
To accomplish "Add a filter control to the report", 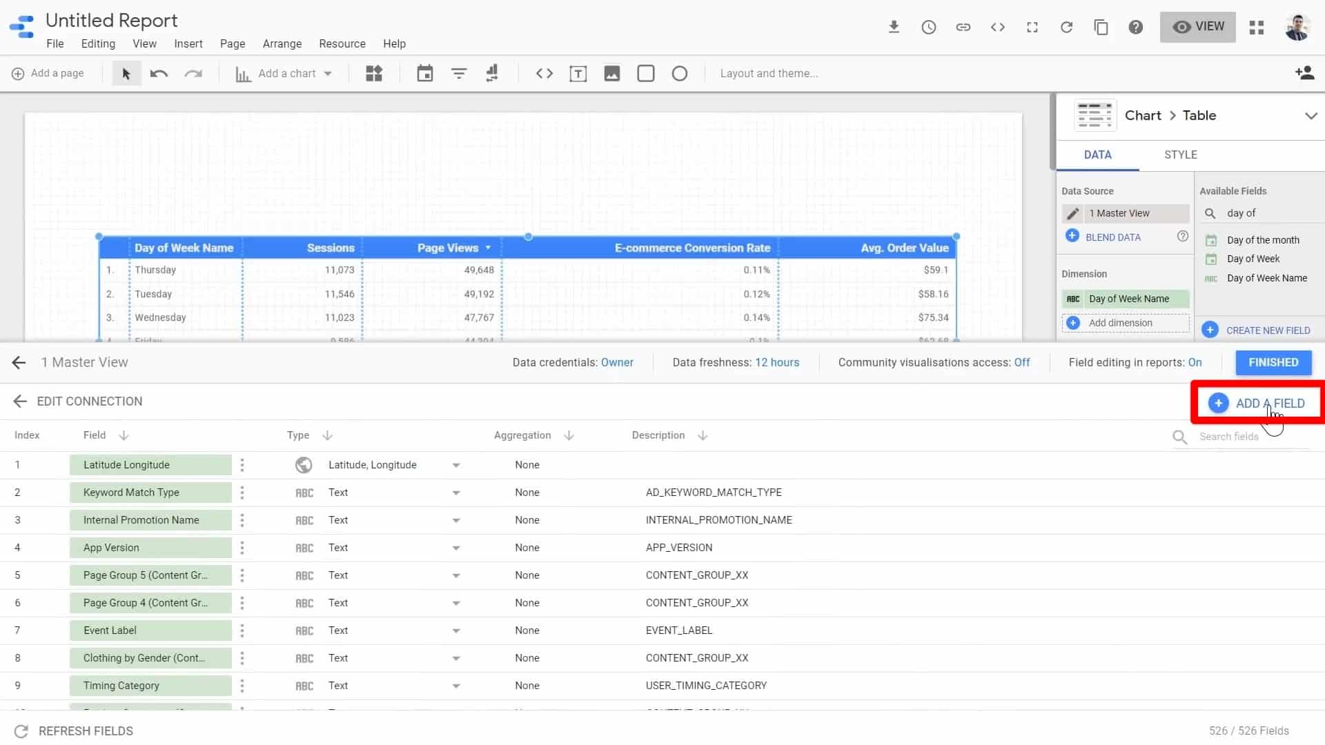I will [x=458, y=73].
